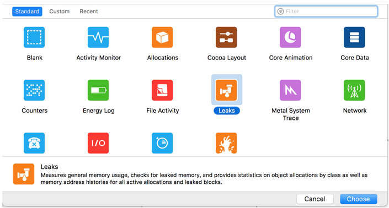
Task: Select the Blank template icon
Action: tap(34, 37)
